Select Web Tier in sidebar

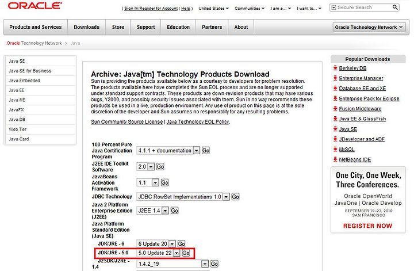(41, 129)
